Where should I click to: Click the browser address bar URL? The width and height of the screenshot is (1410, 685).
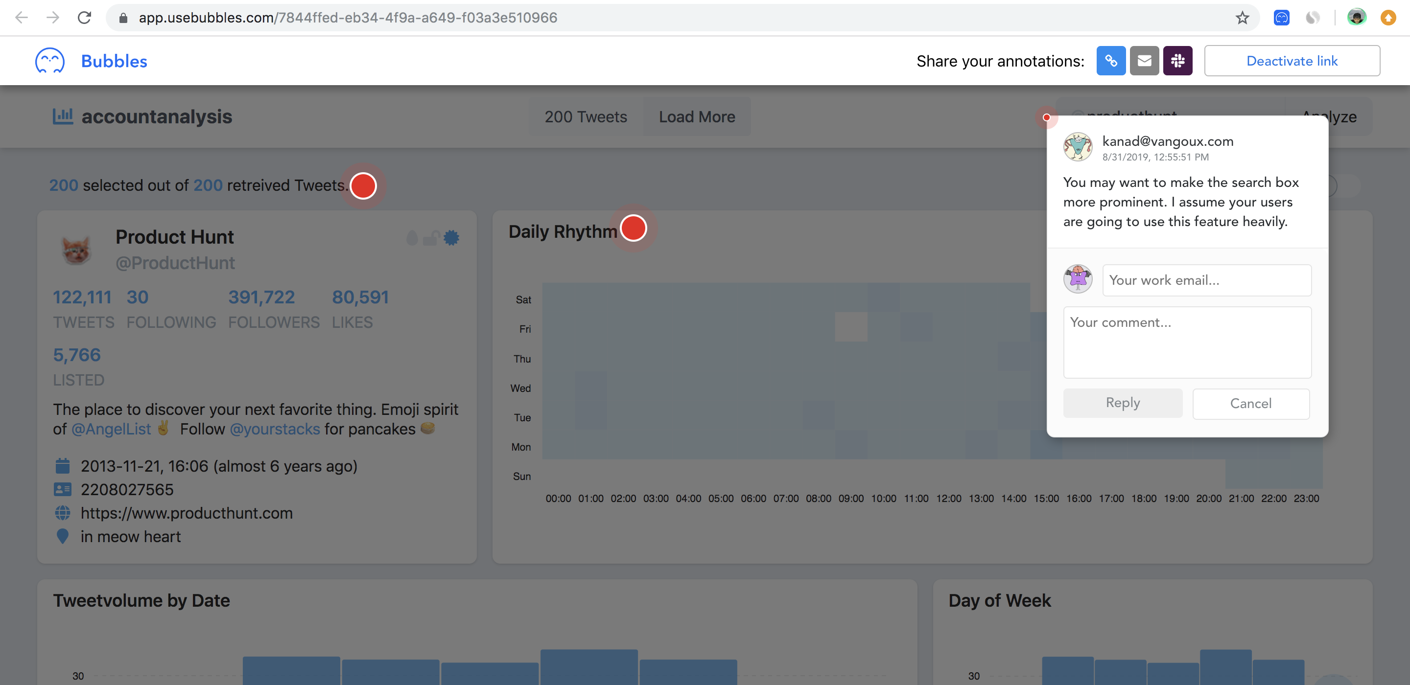pos(348,18)
